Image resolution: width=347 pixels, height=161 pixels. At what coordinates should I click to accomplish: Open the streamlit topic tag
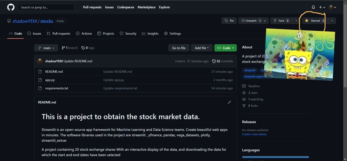pyautogui.click(x=250, y=70)
